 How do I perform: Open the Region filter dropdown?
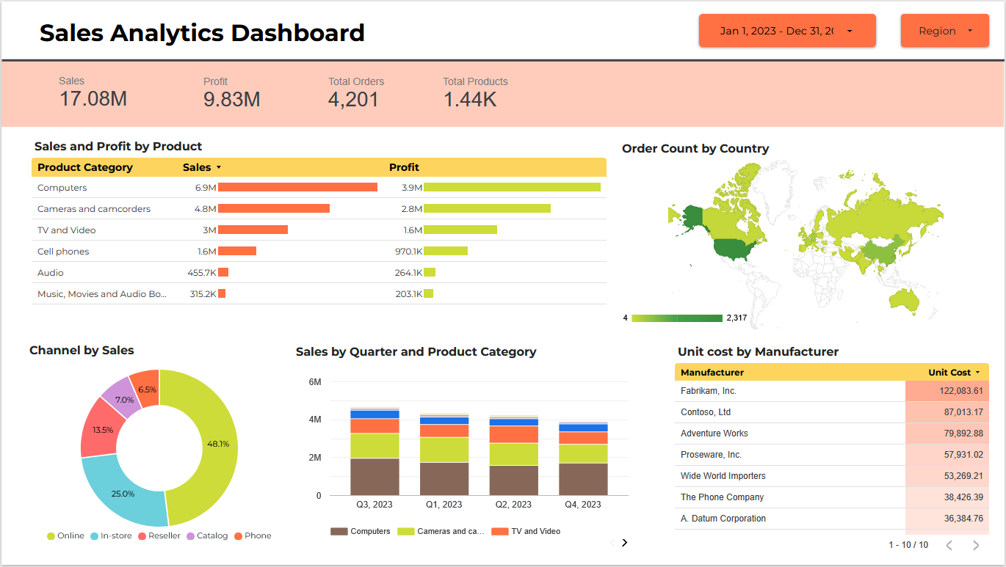(x=944, y=30)
